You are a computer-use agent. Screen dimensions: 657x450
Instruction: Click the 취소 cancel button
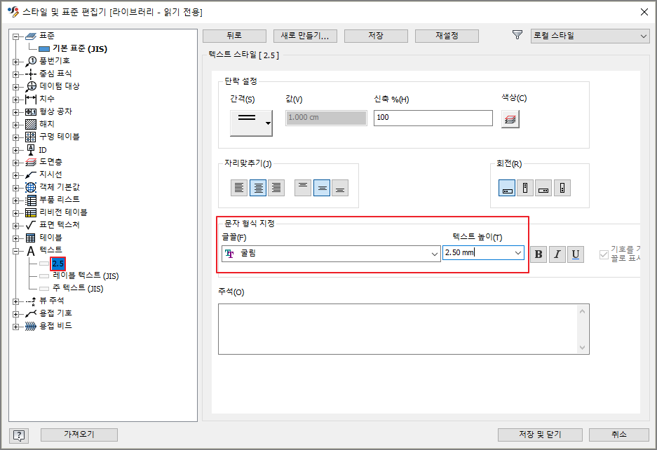coord(619,435)
